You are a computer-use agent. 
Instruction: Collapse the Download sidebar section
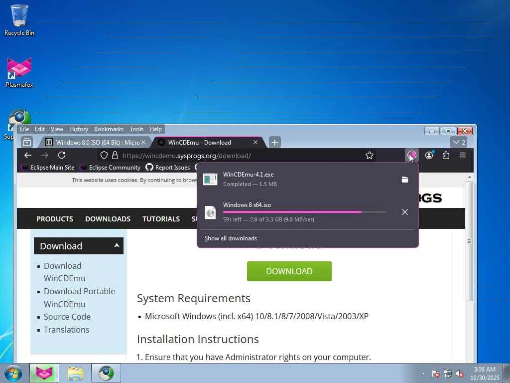[x=117, y=245]
